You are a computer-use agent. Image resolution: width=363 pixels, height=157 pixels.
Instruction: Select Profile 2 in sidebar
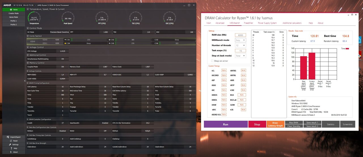pos(13,24)
